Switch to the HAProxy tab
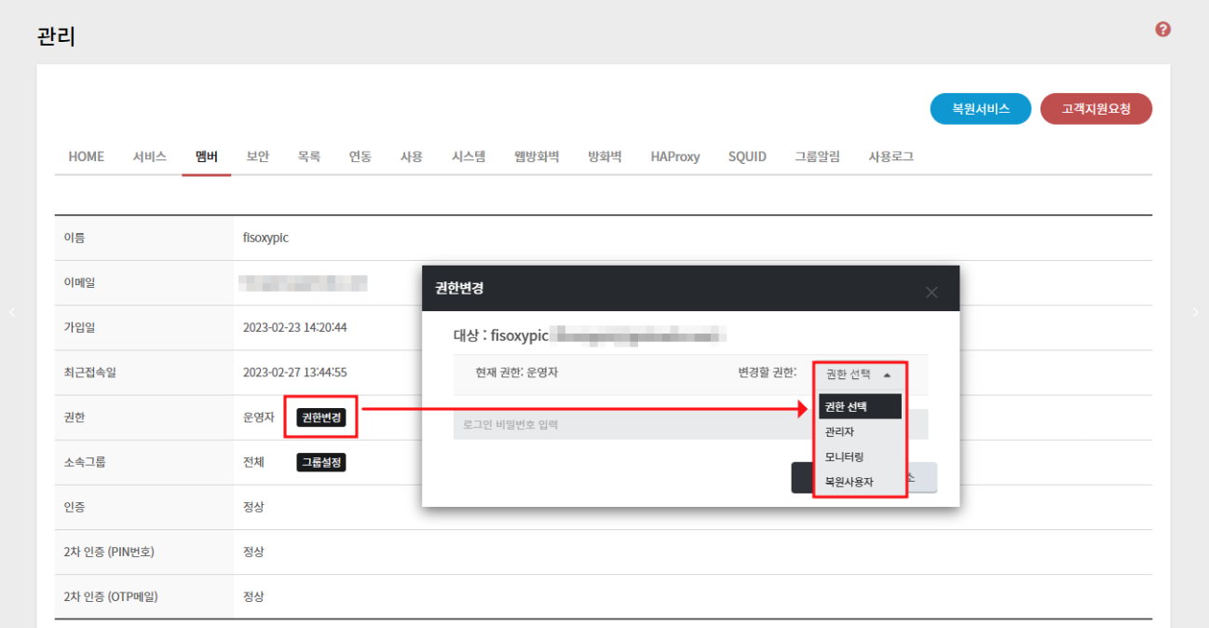 coord(674,157)
